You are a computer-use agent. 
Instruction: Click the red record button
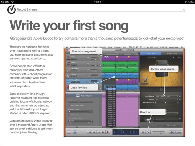(x=108, y=132)
